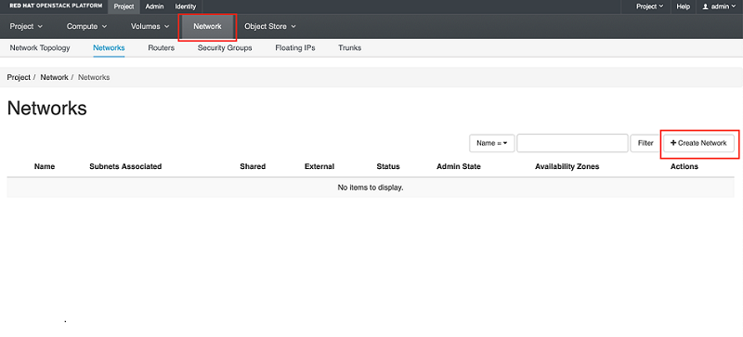743x337 pixels.
Task: Open the Network Topology tab
Action: click(x=40, y=48)
